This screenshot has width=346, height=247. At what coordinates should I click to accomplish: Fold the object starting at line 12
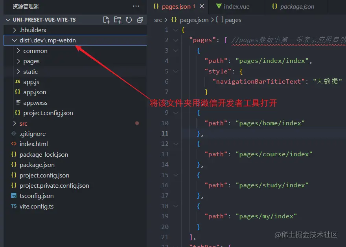pyautogui.click(x=176, y=144)
